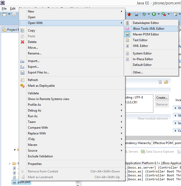Open Data Source Explorer tab
181x186 pixels.
[x=158, y=152]
